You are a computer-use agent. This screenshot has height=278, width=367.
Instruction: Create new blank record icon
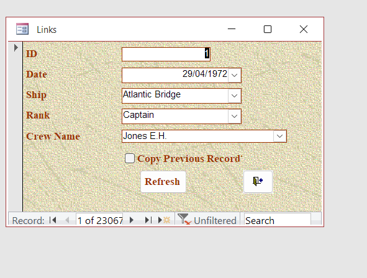coord(164,220)
